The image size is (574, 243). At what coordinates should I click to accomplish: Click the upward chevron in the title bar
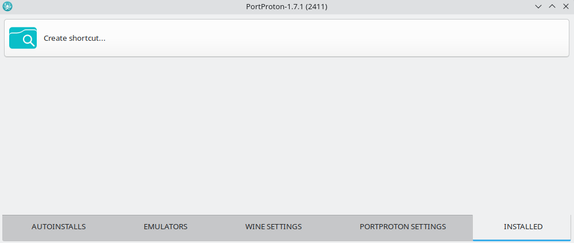(552, 6)
